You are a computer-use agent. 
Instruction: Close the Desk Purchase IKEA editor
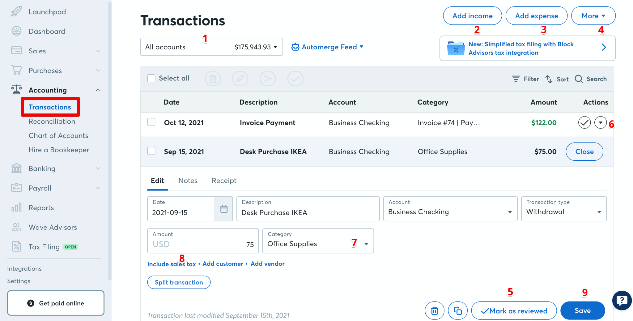(x=584, y=151)
